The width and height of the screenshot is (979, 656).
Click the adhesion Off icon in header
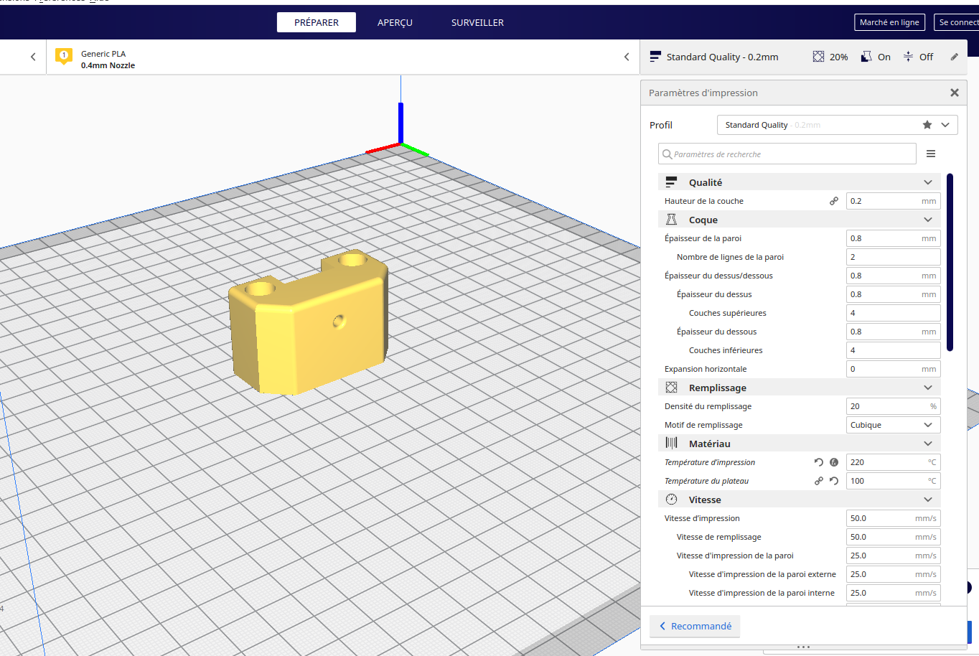pos(908,57)
